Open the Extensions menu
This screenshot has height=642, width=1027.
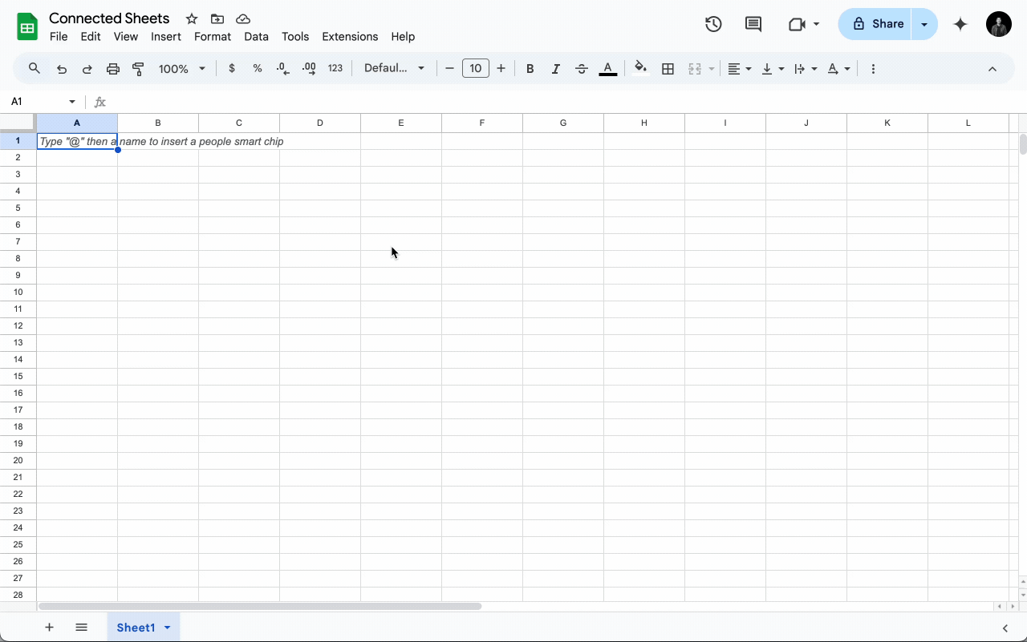tap(350, 36)
